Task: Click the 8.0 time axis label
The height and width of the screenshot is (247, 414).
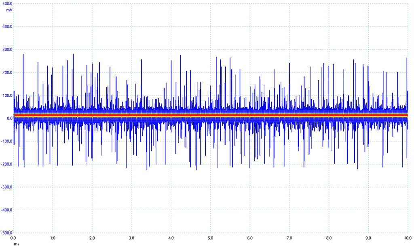Action: (x=329, y=238)
